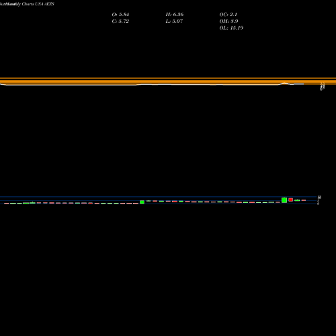Click the red candlestick after the largest green candle
The width and height of the screenshot is (336, 336).
[291, 200]
